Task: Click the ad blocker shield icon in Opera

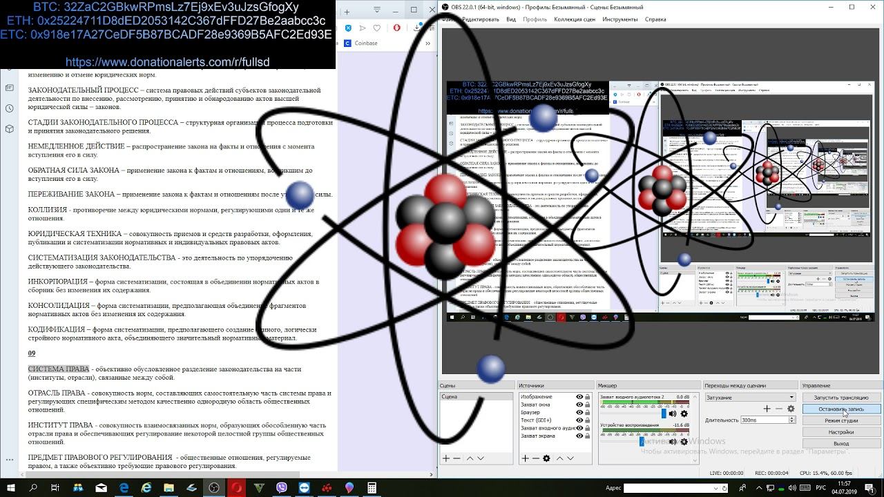Action: coord(348,28)
